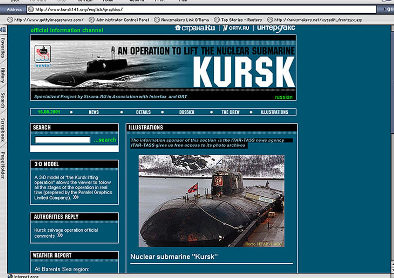Screen dimensions: 394x278
Task: Open the DETAILS navigation item
Action: click(143, 112)
